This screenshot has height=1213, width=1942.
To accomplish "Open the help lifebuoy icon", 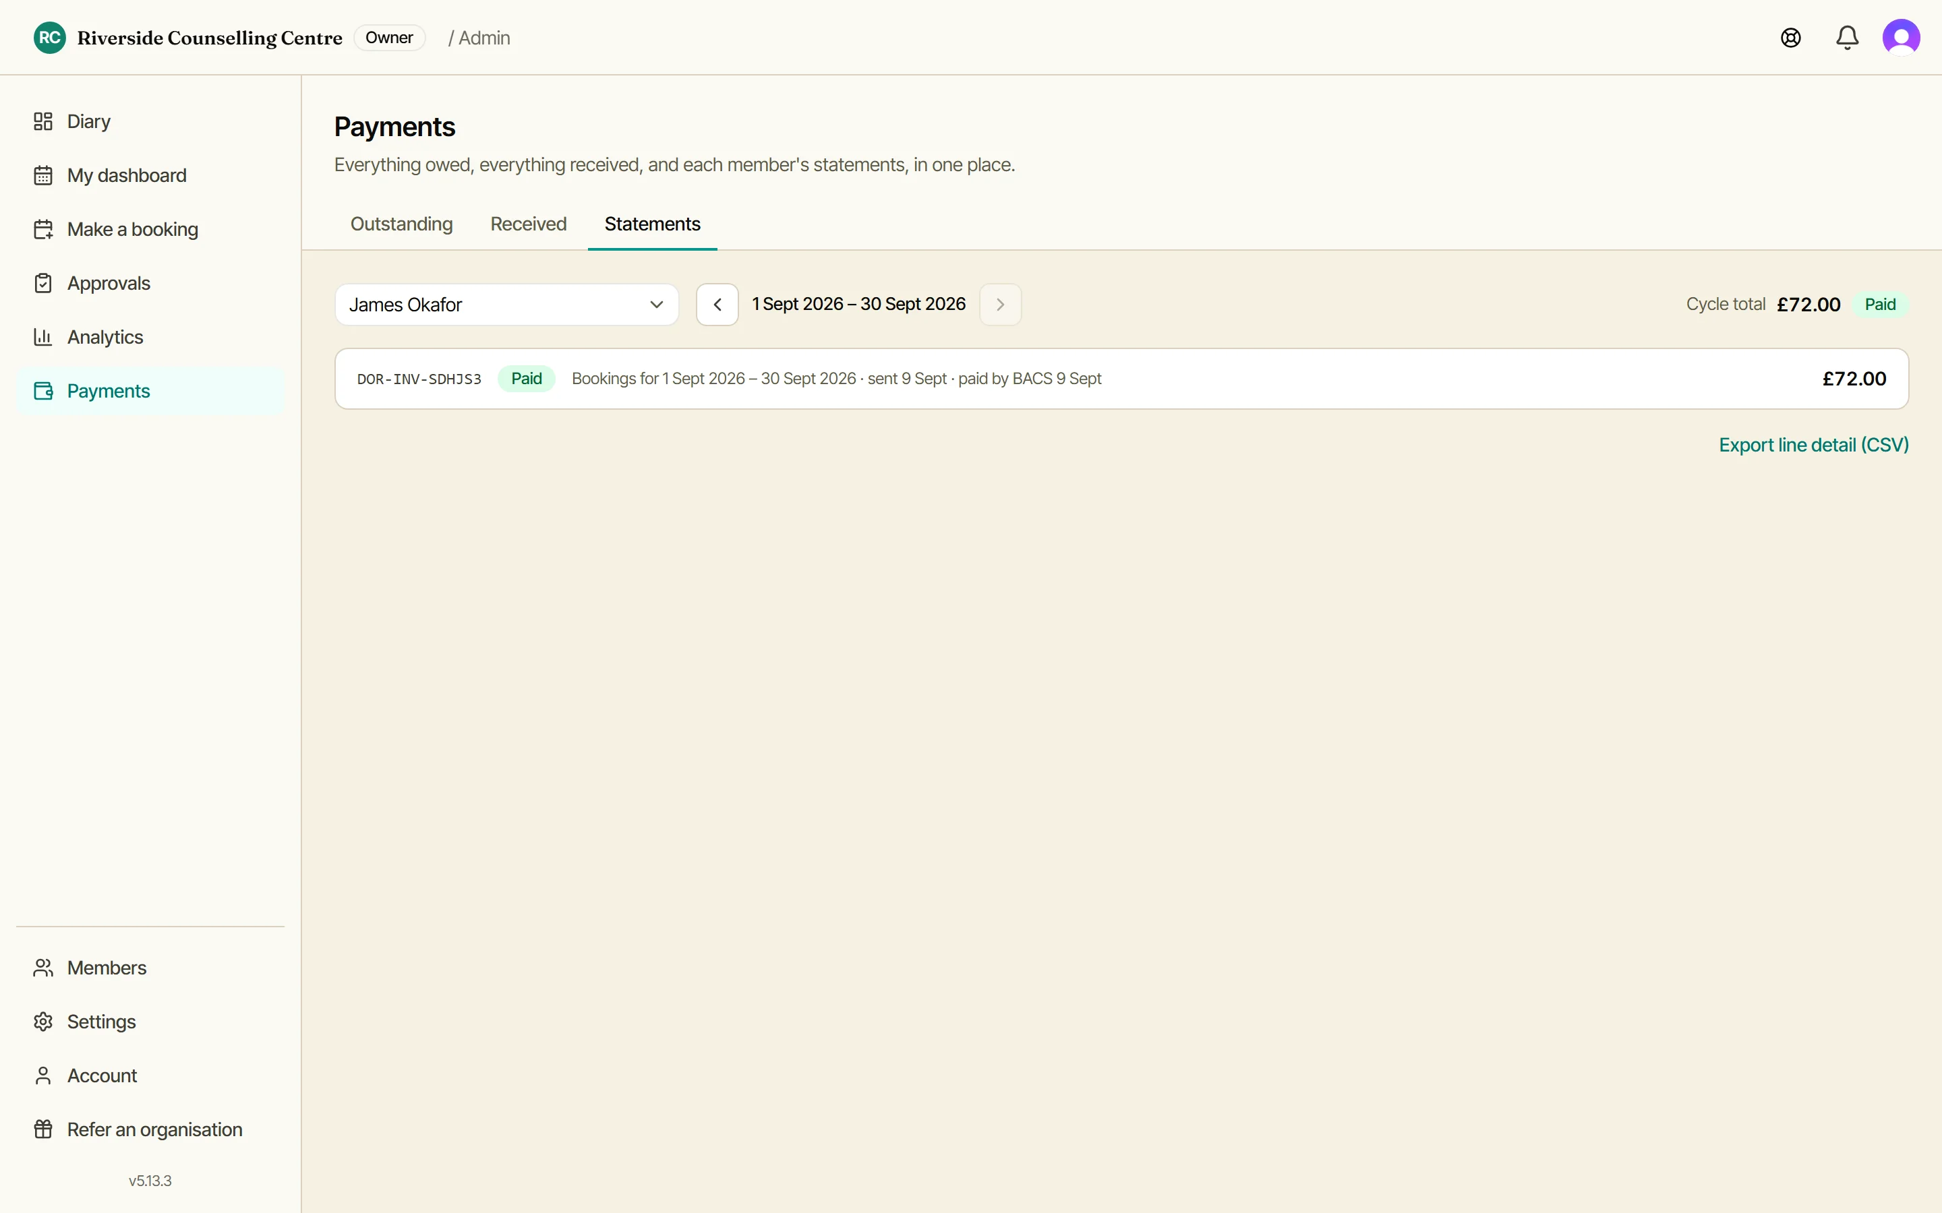I will 1790,38.
